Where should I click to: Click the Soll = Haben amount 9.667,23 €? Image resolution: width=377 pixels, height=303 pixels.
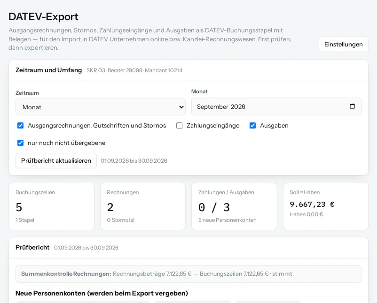(x=312, y=205)
